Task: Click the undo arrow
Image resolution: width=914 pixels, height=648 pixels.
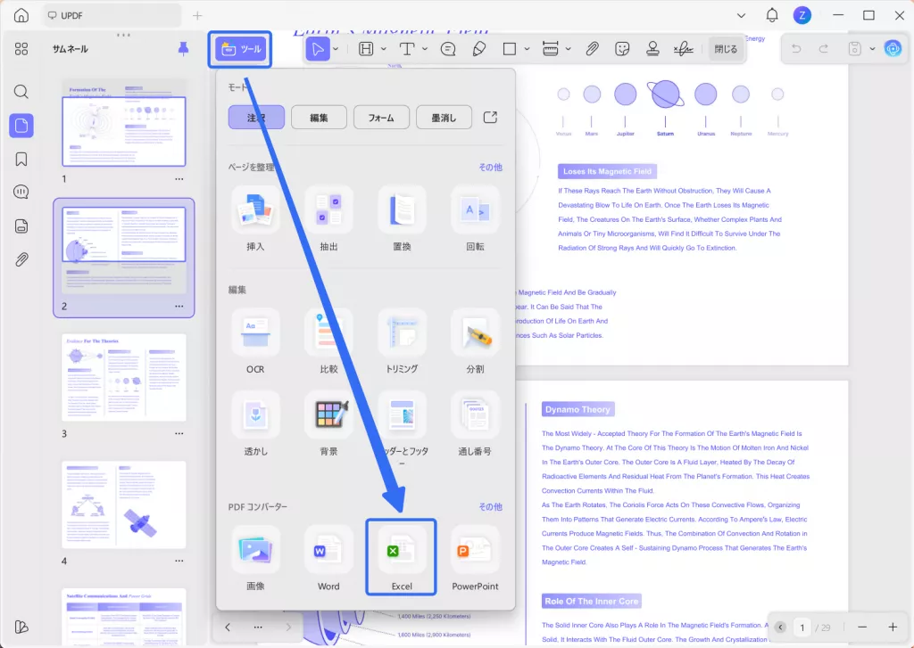Action: tap(796, 49)
